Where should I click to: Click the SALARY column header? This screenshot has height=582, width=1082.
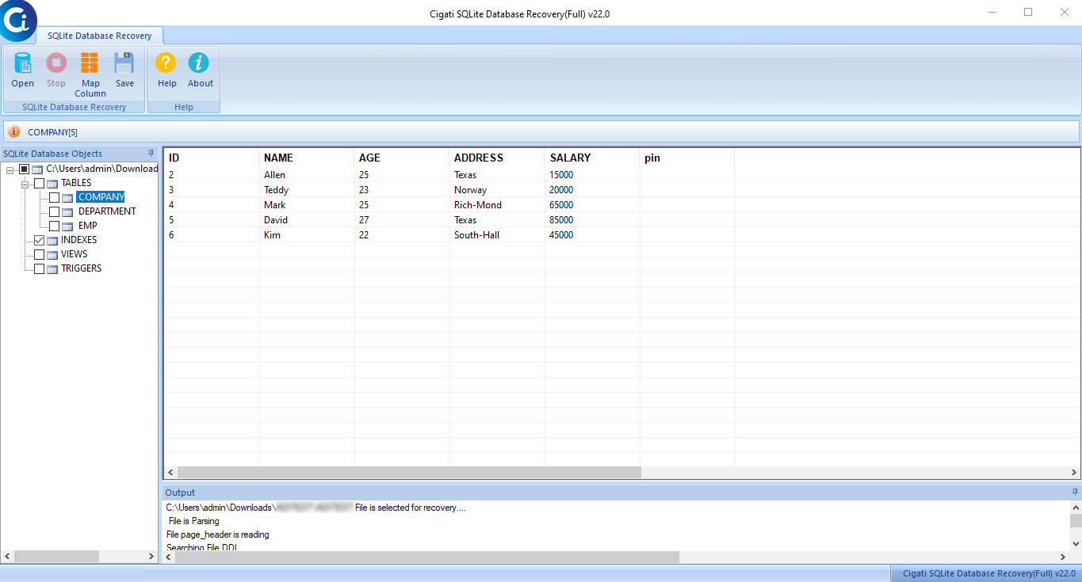pyautogui.click(x=592, y=158)
